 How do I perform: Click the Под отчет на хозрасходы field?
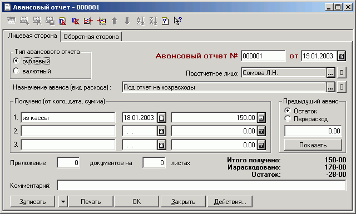[224, 87]
